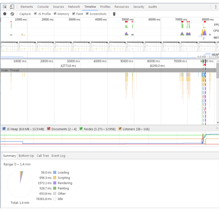
Task: Toggle the Listeners counter checkbox
Action: click(x=120, y=129)
